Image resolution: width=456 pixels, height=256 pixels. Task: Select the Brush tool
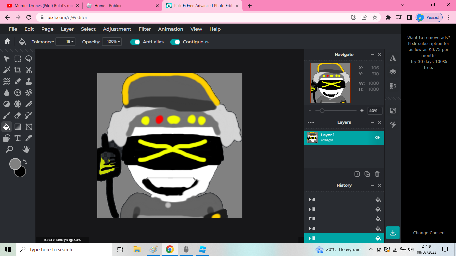[x=7, y=115]
